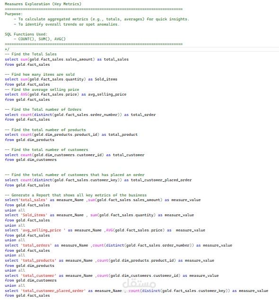Viewport: 279px width, 300px height.
Task: Click the closing comment marker '*/'
Action: 7,49
